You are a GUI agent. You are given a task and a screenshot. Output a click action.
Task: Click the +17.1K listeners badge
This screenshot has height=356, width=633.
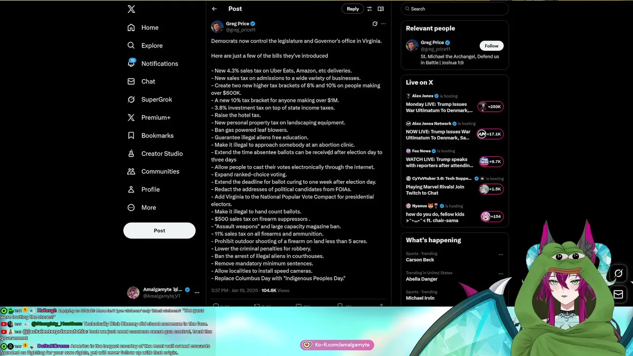[x=491, y=134]
